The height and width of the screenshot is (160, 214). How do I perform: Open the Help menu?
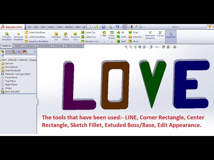[x=78, y=27]
